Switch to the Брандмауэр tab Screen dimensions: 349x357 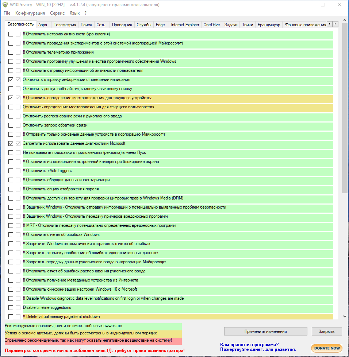[x=269, y=25]
